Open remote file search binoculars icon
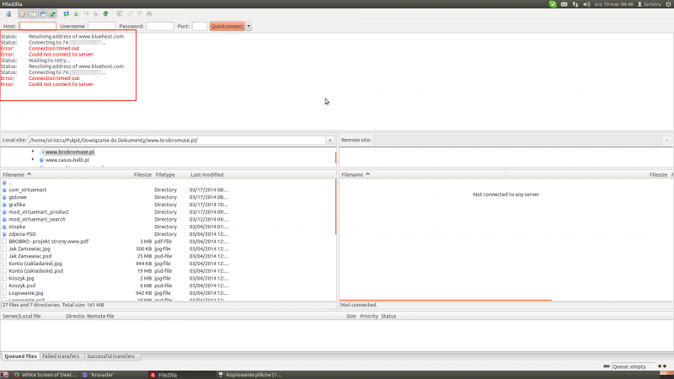The image size is (674, 379). [x=149, y=14]
